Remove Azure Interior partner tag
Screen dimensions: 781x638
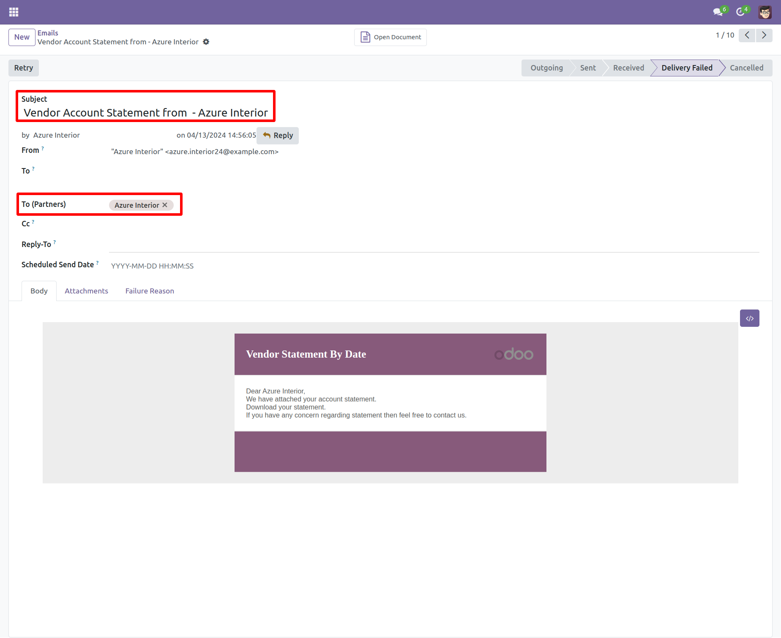[x=165, y=205]
